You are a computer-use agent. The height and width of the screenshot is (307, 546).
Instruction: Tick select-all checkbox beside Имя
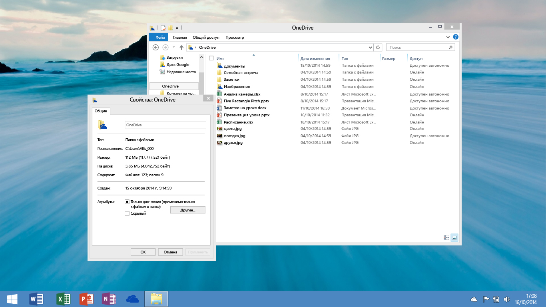[x=211, y=58]
